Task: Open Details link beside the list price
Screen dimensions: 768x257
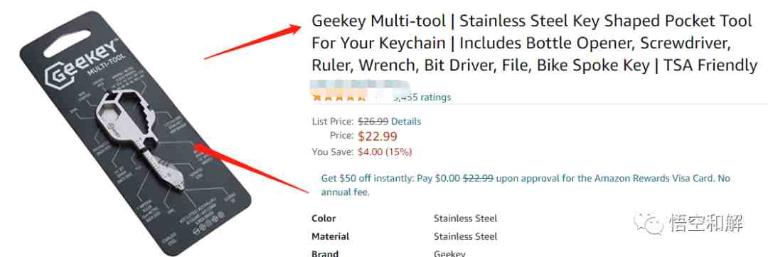Action: click(x=406, y=121)
